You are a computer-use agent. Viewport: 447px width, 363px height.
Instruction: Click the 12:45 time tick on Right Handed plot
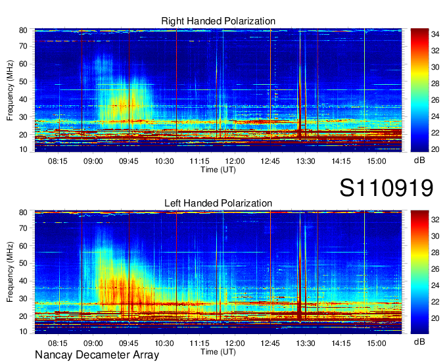270,161
